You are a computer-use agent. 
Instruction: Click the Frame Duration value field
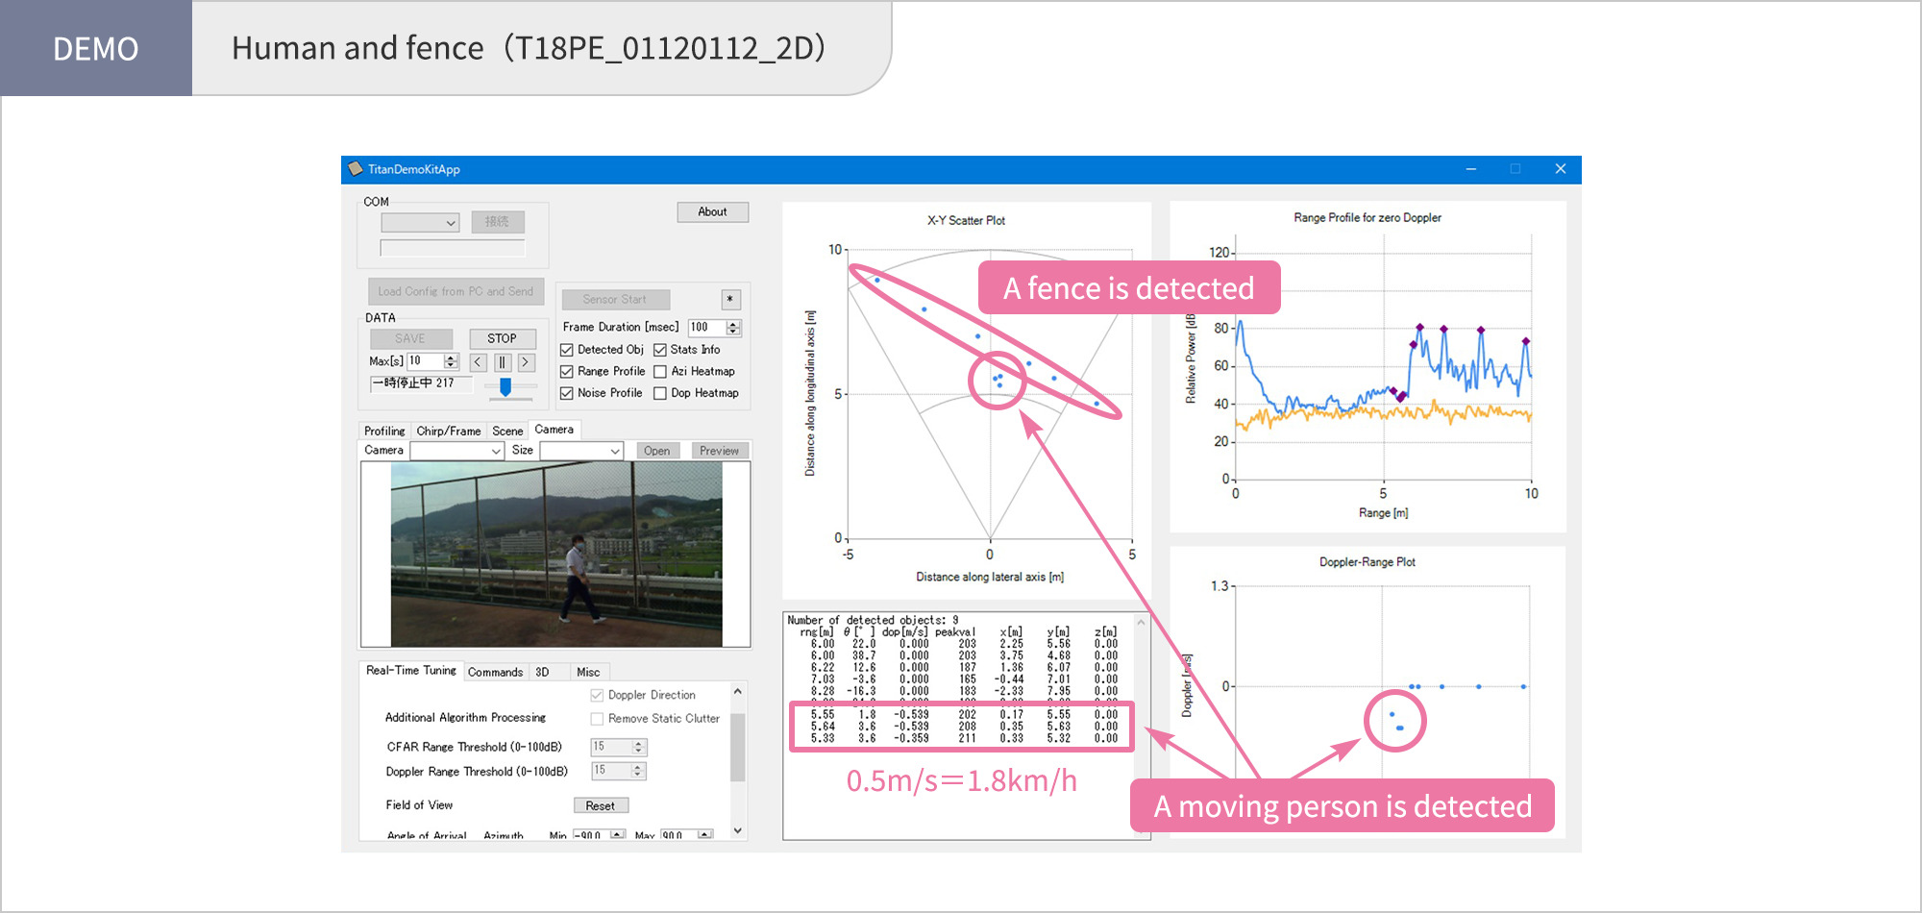706,328
